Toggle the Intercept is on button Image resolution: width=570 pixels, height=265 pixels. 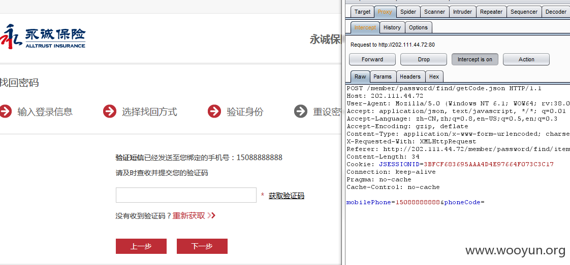475,59
